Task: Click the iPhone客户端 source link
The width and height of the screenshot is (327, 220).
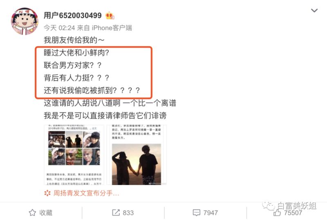Action: click(x=112, y=28)
